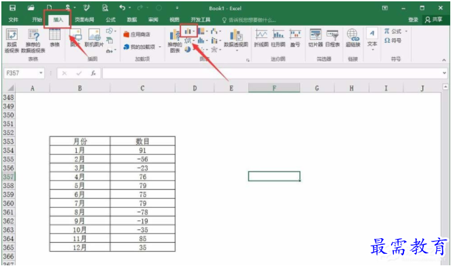Click the Tell me what you want search box
This screenshot has width=453, height=268.
(249, 20)
